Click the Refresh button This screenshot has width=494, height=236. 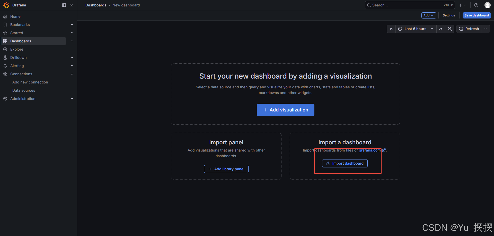pyautogui.click(x=469, y=29)
